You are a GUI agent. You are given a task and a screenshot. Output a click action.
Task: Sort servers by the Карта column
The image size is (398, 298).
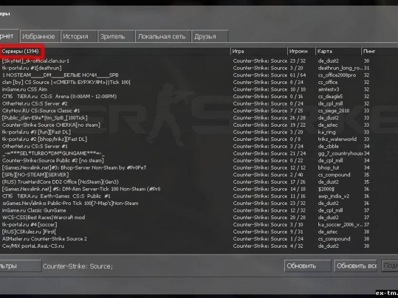(338, 51)
